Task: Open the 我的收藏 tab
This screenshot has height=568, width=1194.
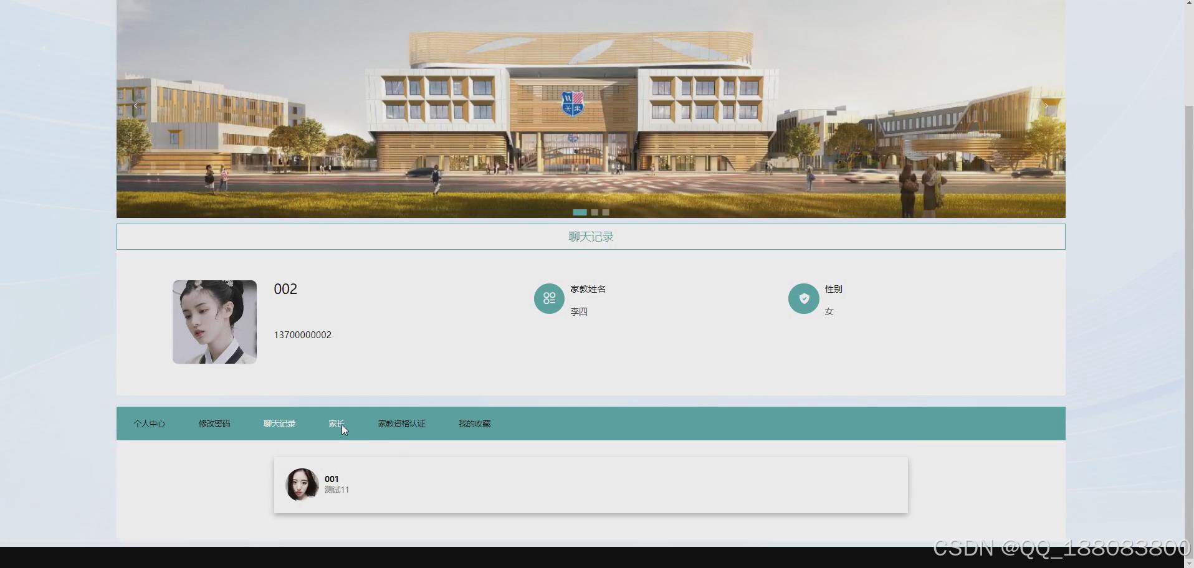Action: 475,424
